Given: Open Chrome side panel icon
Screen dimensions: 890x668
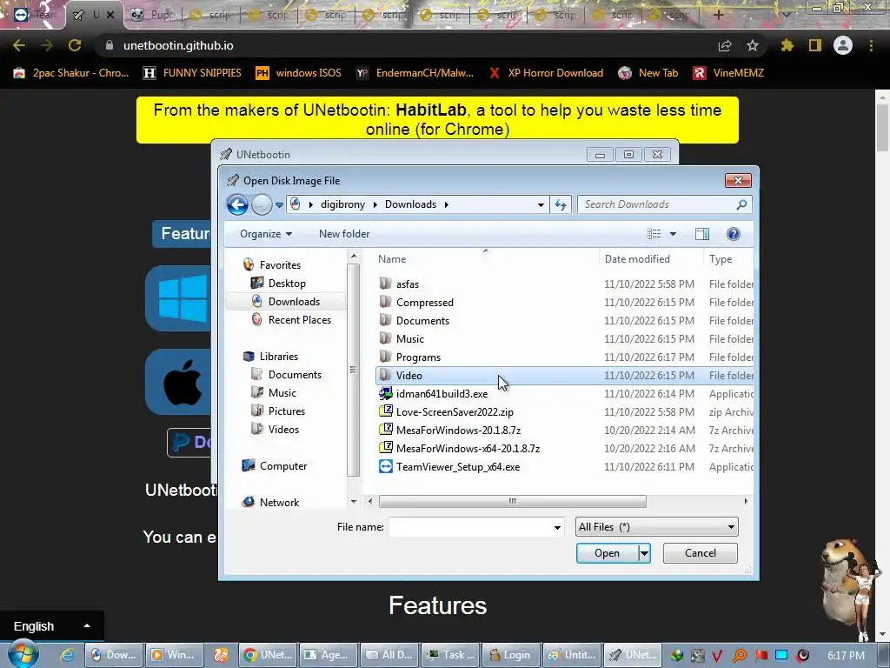Looking at the screenshot, I should click(x=815, y=45).
